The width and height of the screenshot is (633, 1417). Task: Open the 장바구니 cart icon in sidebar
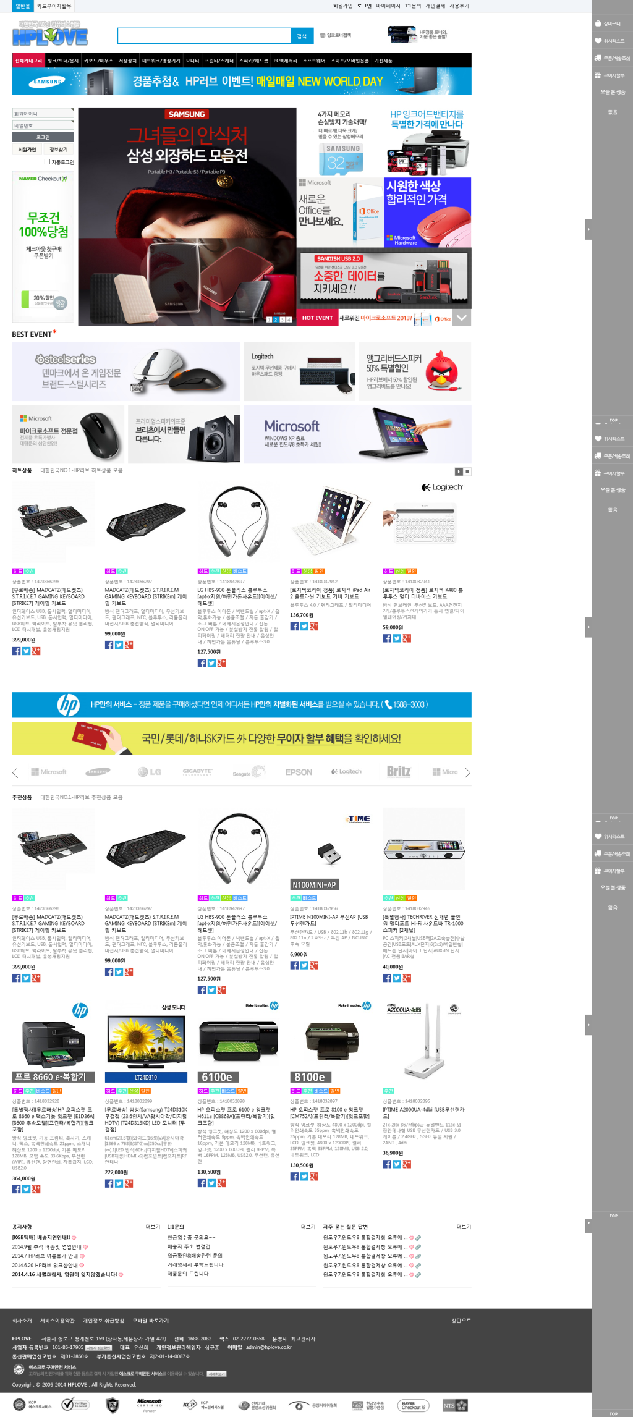click(x=598, y=23)
